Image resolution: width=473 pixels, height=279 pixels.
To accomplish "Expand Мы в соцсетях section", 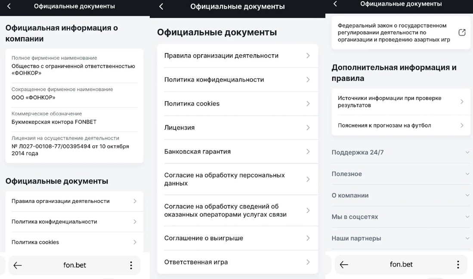I will [401, 217].
